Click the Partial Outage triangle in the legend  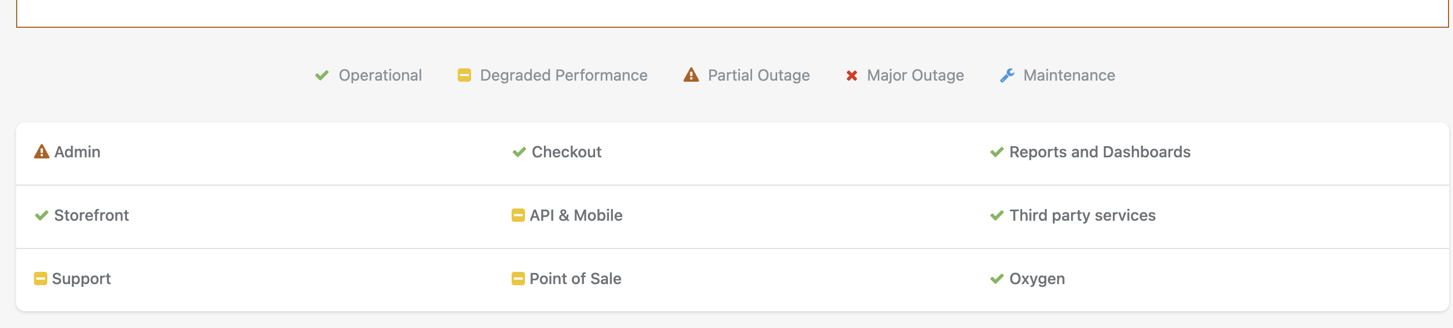pos(690,74)
